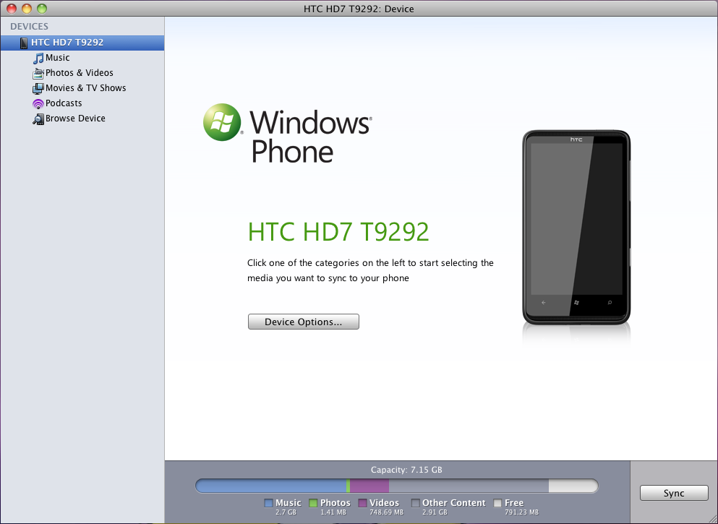The image size is (718, 524).
Task: Click the green Windows Phone logo
Action: click(x=222, y=122)
